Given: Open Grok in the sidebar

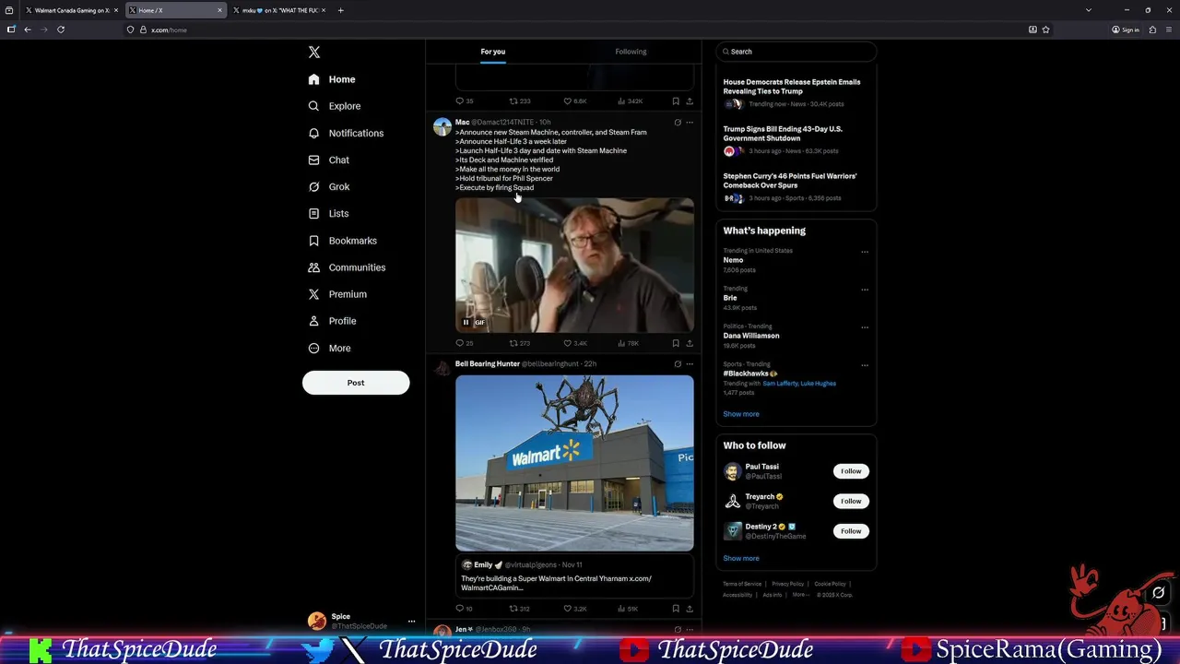Looking at the screenshot, I should pos(329,186).
